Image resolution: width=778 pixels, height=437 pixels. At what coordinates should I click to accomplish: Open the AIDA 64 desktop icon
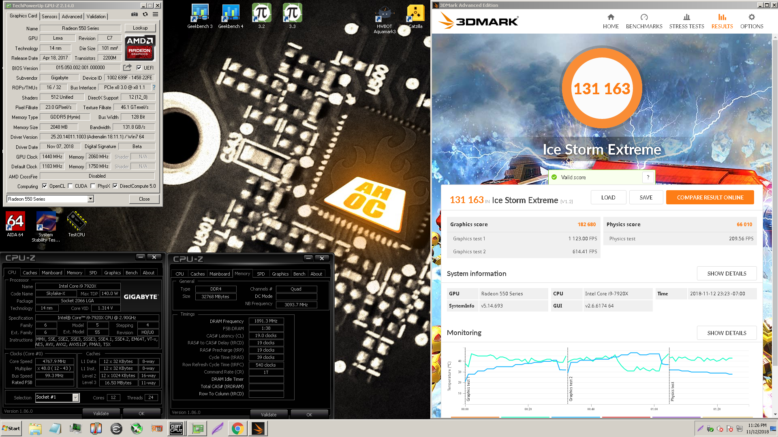[15, 224]
